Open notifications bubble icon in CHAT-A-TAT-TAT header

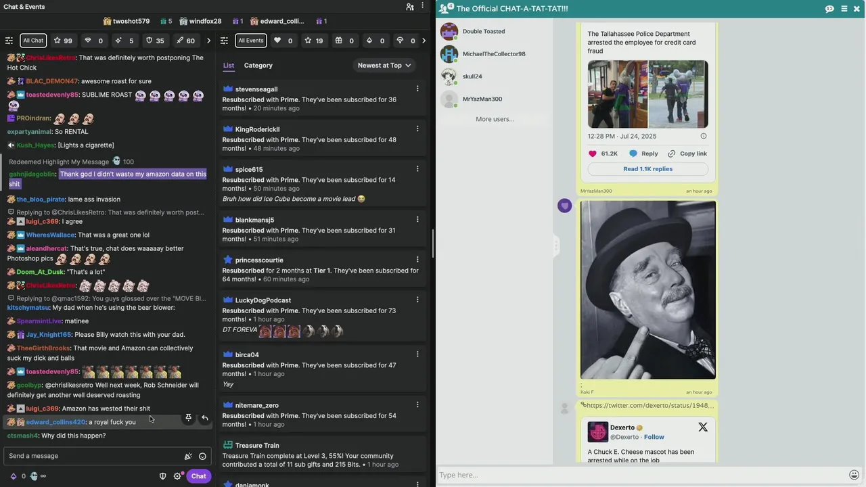click(x=829, y=9)
